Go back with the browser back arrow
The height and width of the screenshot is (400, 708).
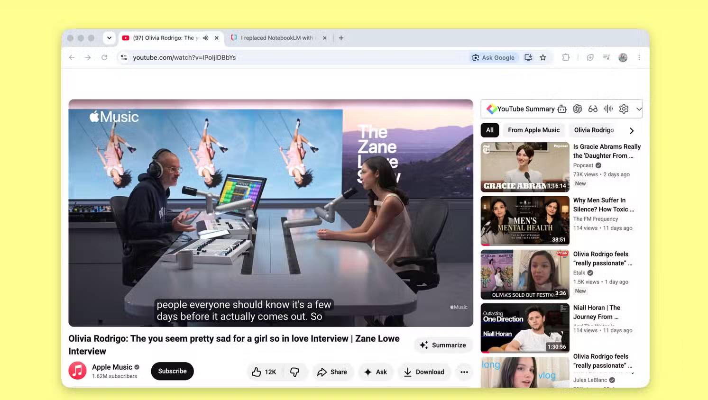pyautogui.click(x=72, y=57)
